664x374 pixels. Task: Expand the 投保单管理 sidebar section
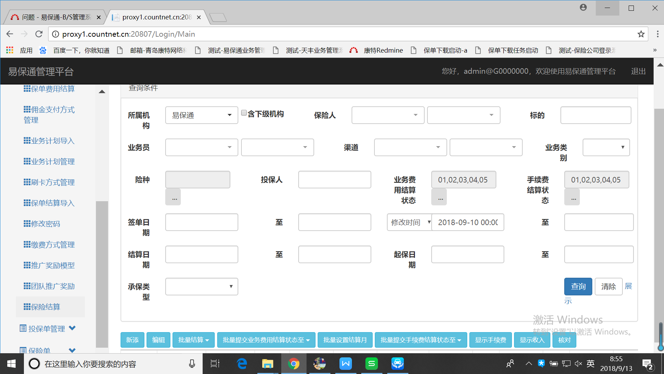pyautogui.click(x=47, y=329)
